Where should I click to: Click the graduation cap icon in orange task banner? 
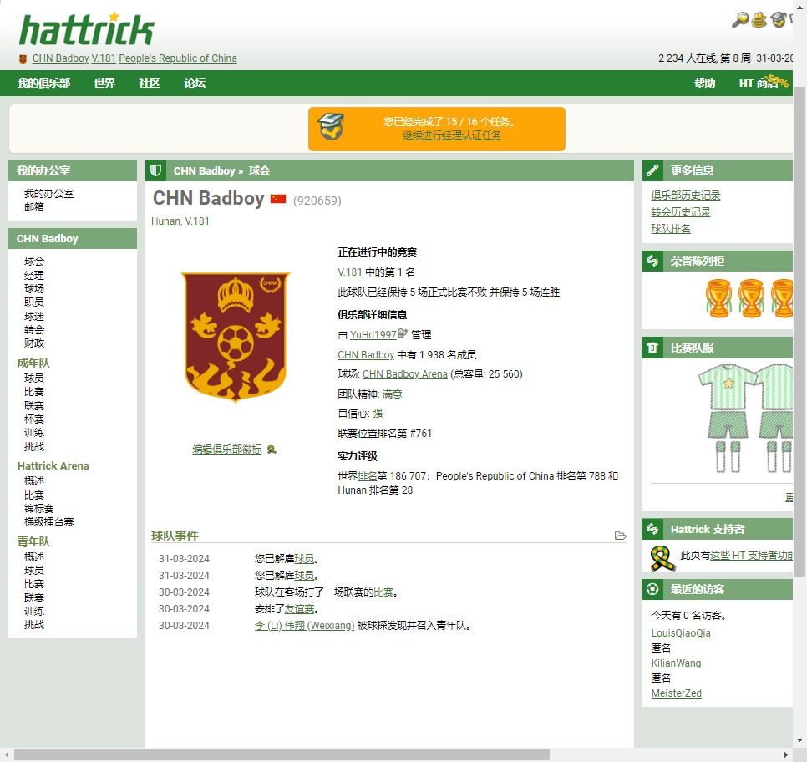point(331,127)
